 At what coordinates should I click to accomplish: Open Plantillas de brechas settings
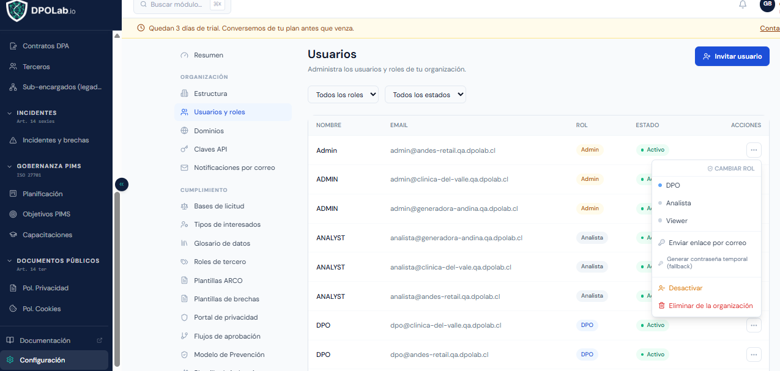(233, 299)
